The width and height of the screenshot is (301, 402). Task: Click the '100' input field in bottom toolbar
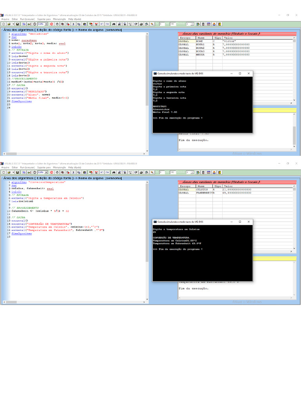pyautogui.click(x=173, y=172)
